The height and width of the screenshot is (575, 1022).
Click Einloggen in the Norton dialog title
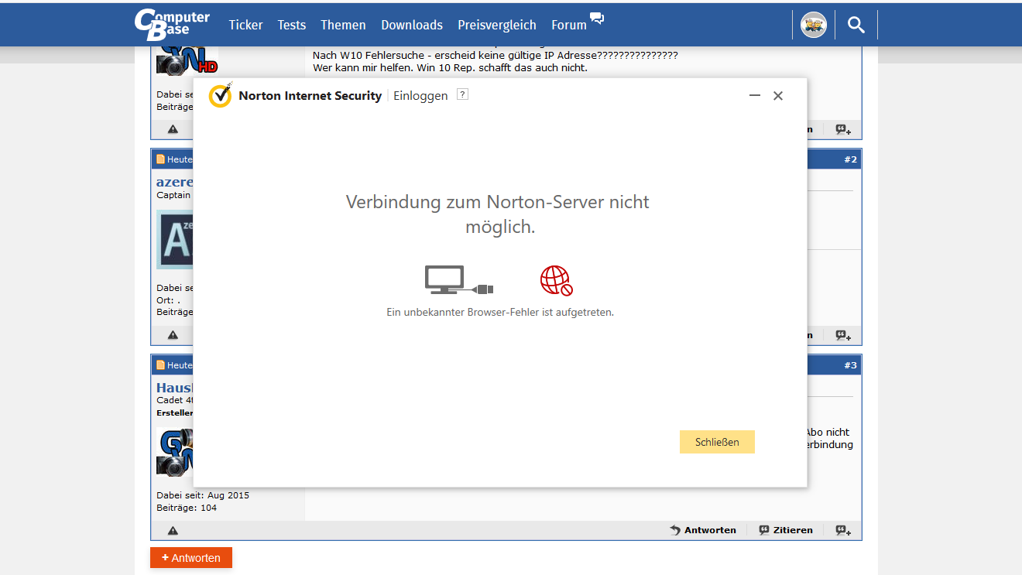pos(420,96)
